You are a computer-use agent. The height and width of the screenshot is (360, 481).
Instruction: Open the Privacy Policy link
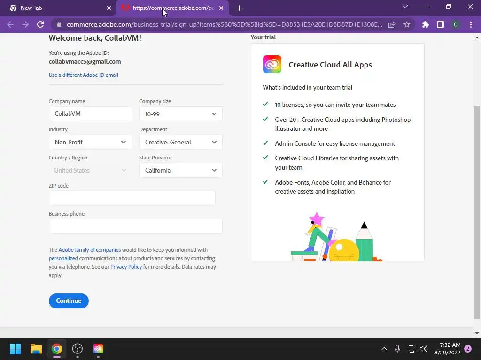[126, 267]
